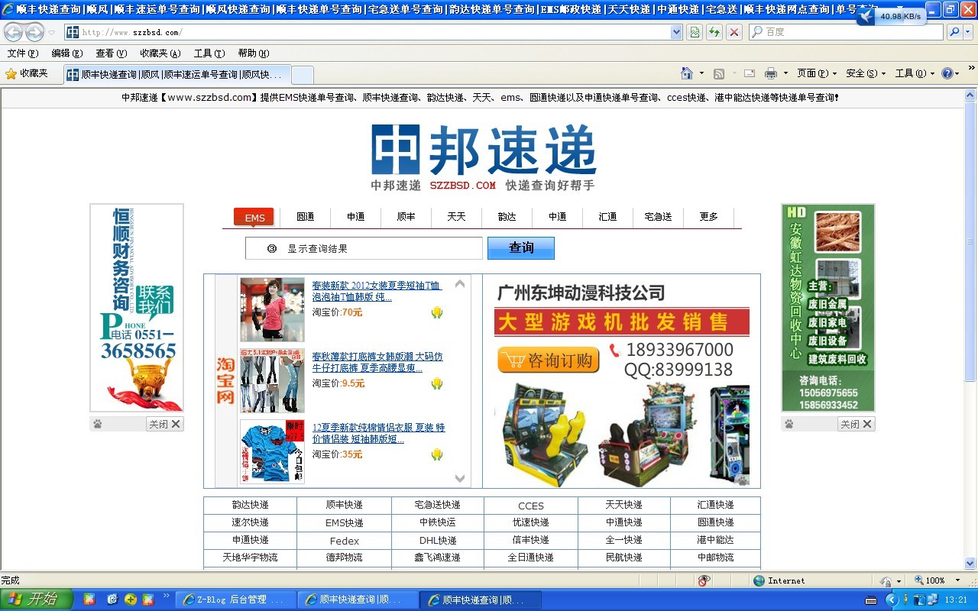The image size is (978, 611).
Task: Click the 咨询订购 order button in ad
Action: (x=548, y=360)
